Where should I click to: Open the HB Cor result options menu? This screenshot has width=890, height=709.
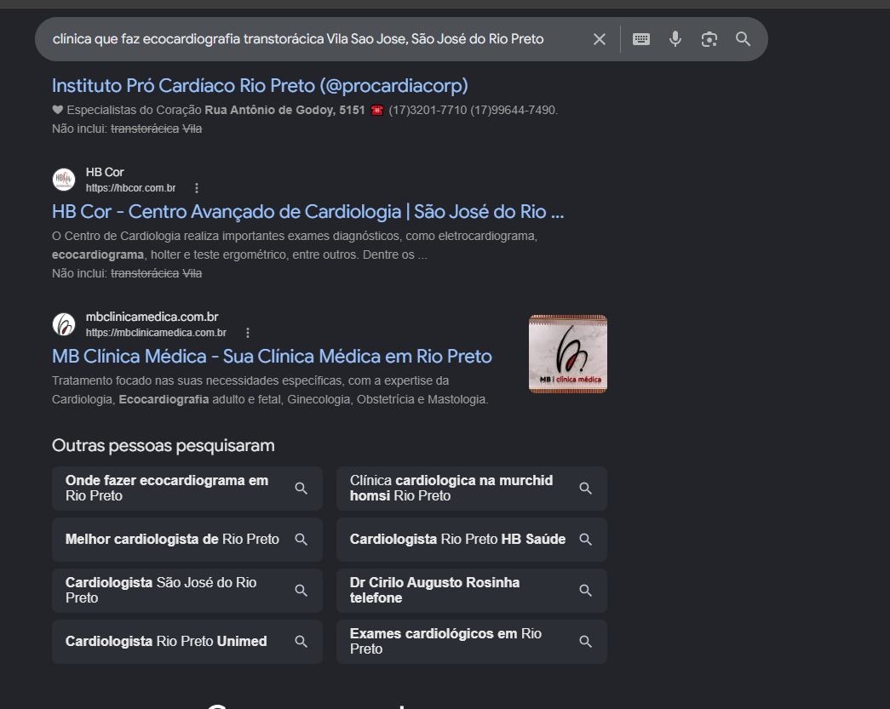[197, 188]
